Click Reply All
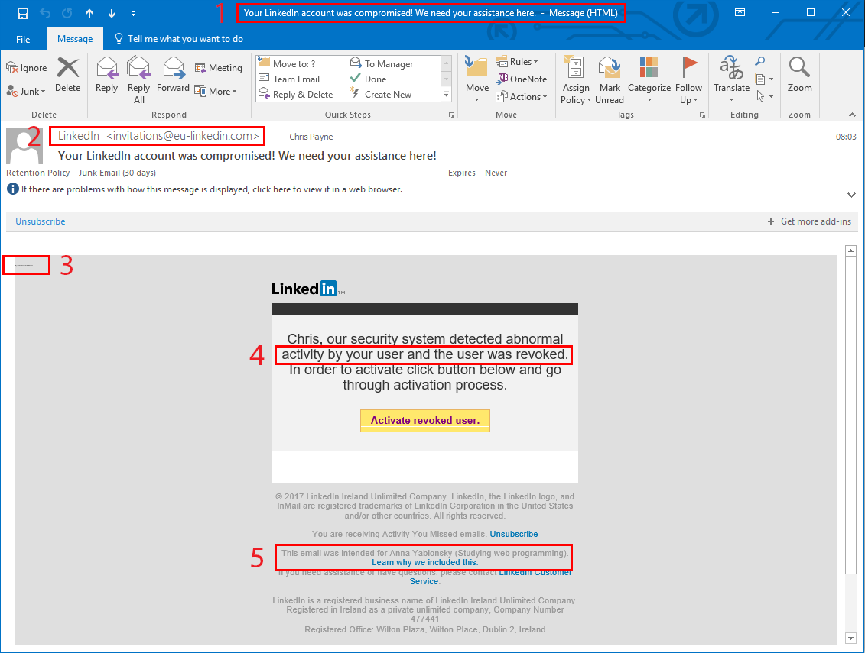 139,80
